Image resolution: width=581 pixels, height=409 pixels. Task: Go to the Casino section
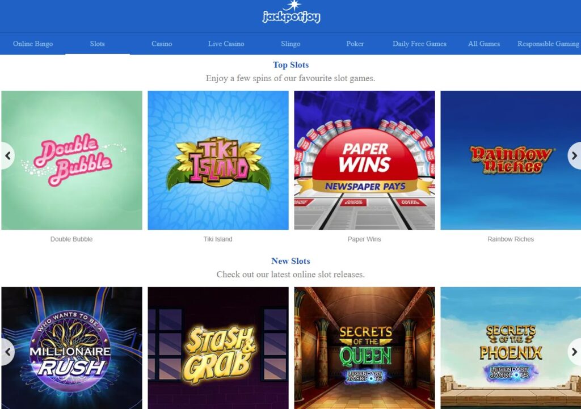click(x=162, y=44)
